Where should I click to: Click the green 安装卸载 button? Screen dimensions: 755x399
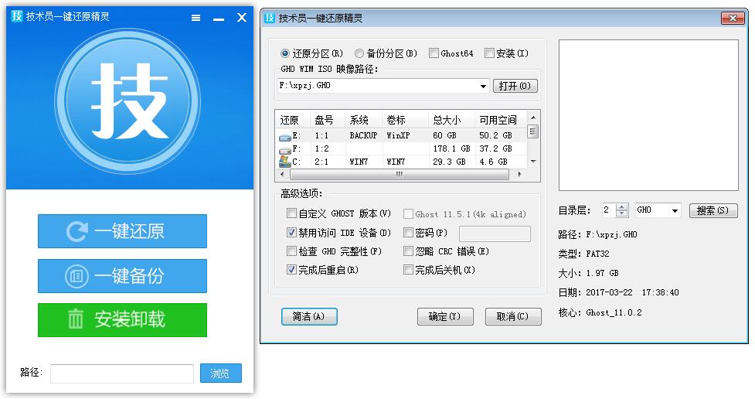click(x=122, y=319)
